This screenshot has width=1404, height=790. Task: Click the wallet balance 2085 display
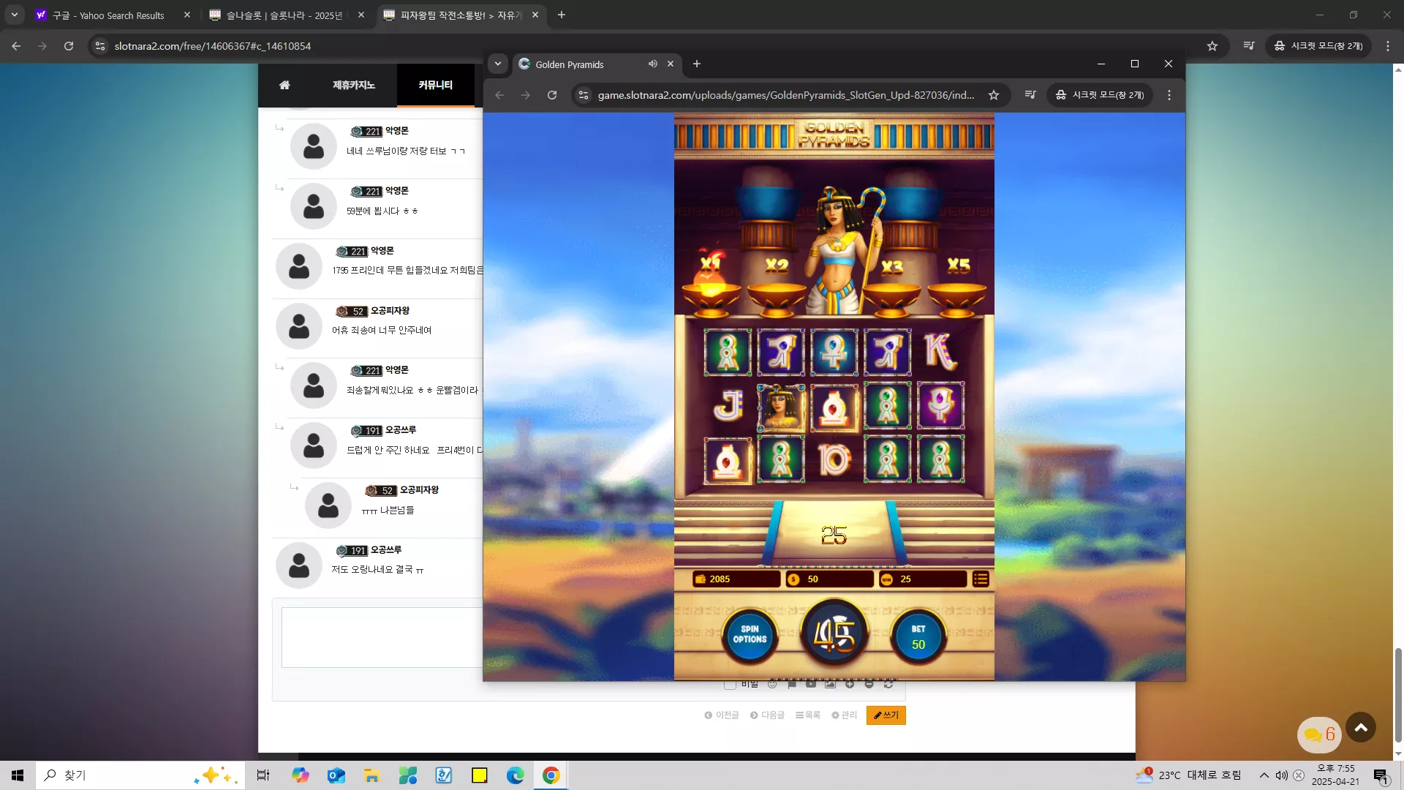click(736, 579)
